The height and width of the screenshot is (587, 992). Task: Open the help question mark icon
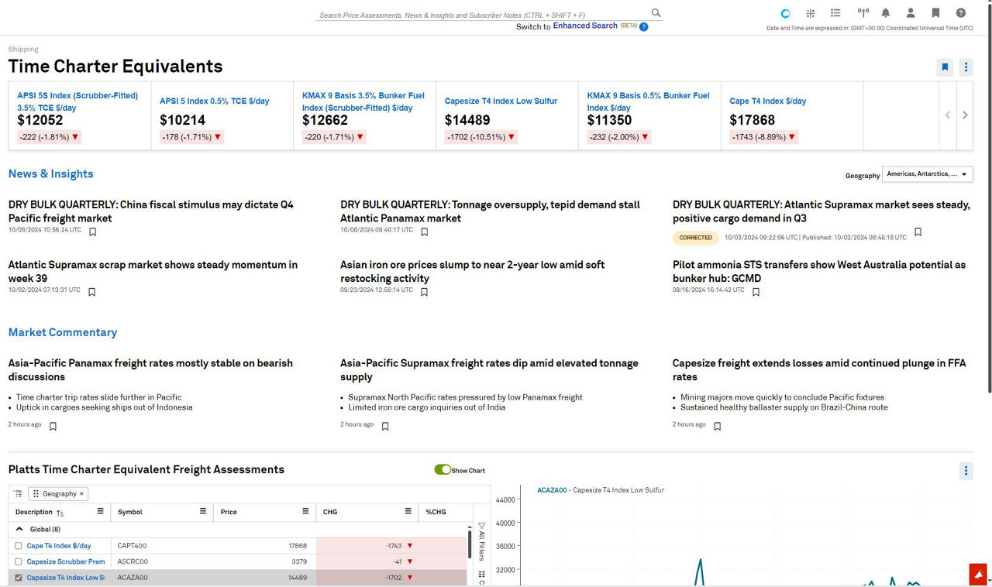tap(961, 13)
